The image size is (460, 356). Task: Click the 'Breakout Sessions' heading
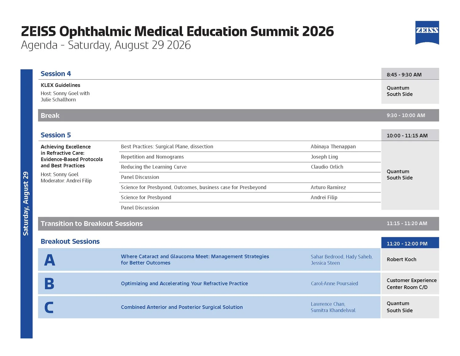click(x=70, y=241)
